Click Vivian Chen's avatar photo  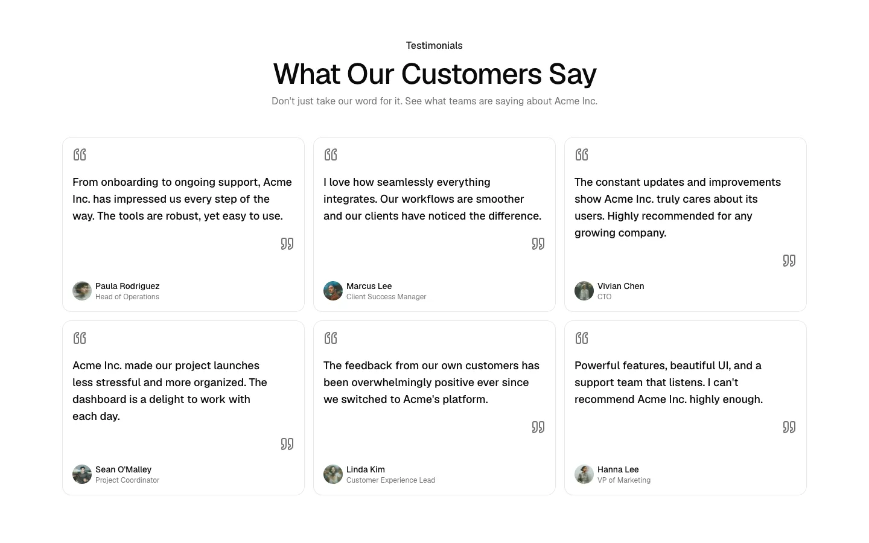click(x=584, y=291)
